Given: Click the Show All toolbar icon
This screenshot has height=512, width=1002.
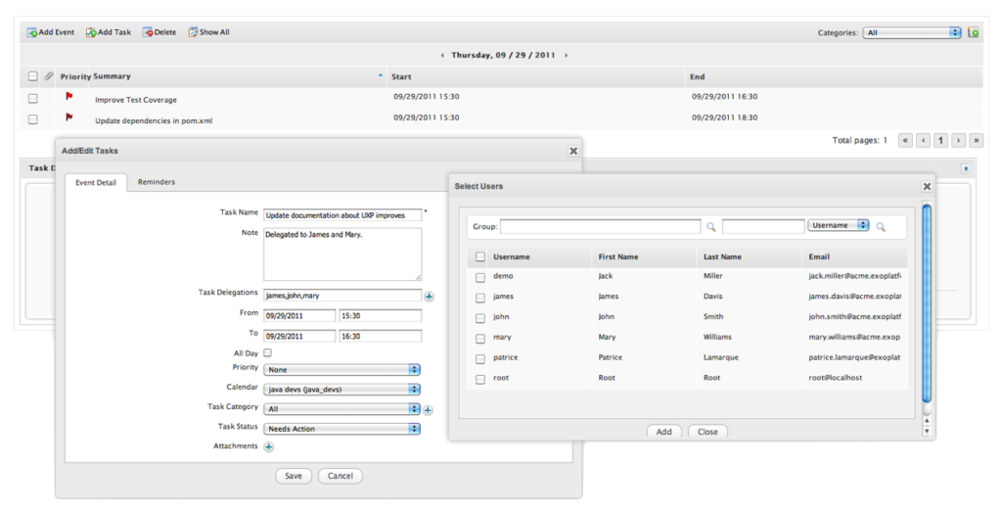Looking at the screenshot, I should pos(193,32).
